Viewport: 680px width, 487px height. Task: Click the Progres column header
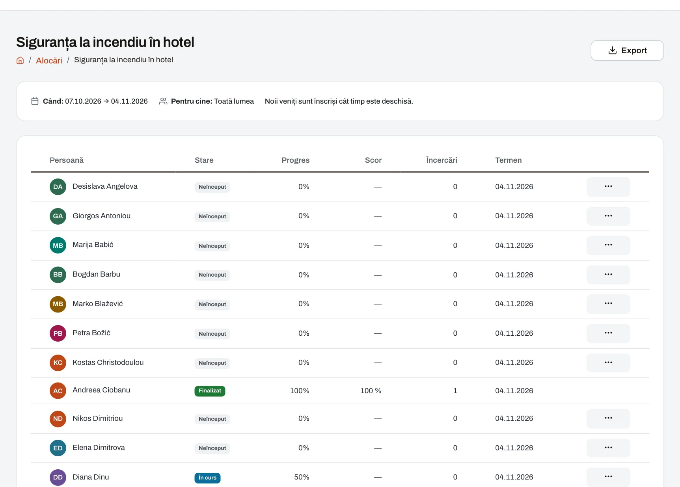pyautogui.click(x=295, y=160)
